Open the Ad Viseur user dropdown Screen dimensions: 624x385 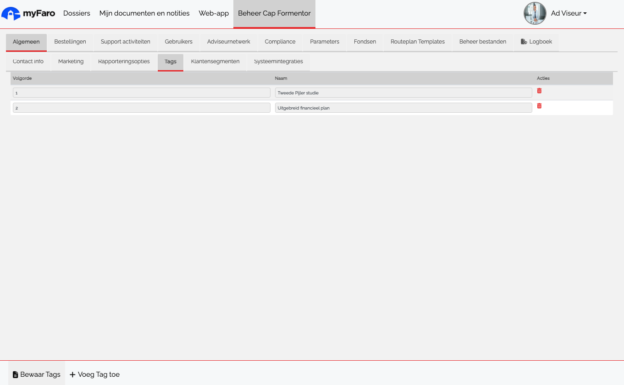pyautogui.click(x=569, y=13)
